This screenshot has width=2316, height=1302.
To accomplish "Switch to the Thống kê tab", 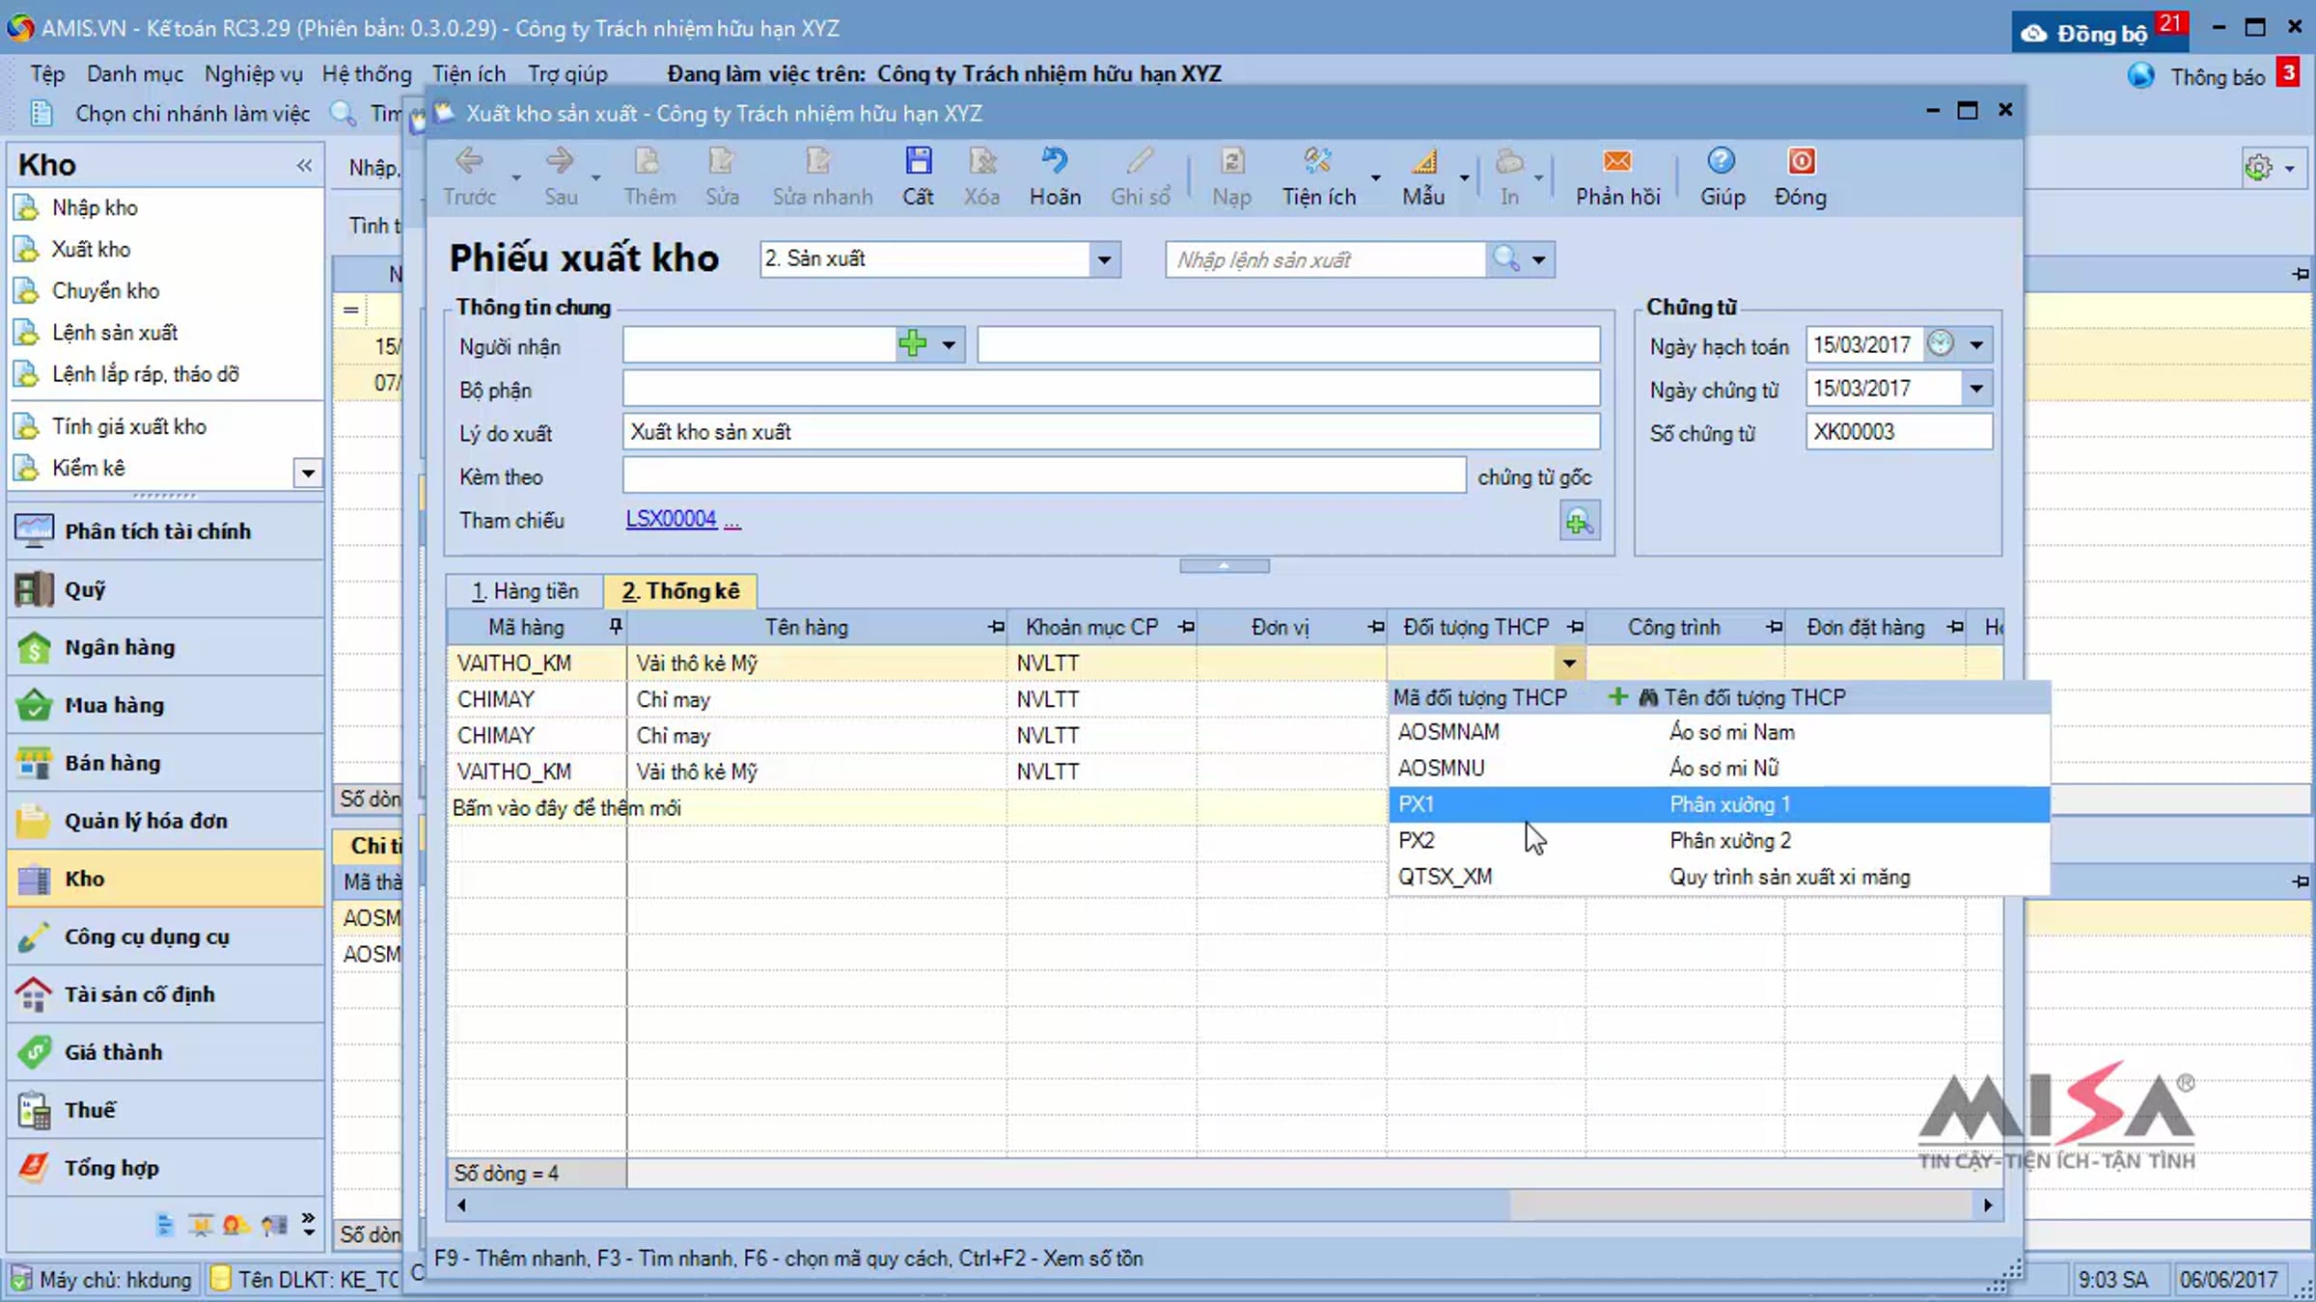I will coord(680,590).
